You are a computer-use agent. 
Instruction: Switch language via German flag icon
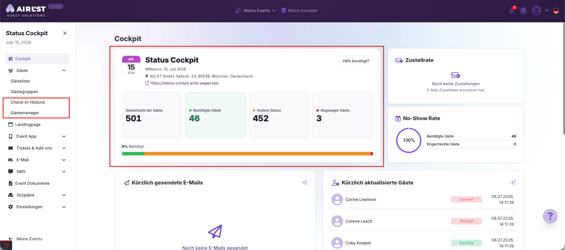tap(556, 11)
